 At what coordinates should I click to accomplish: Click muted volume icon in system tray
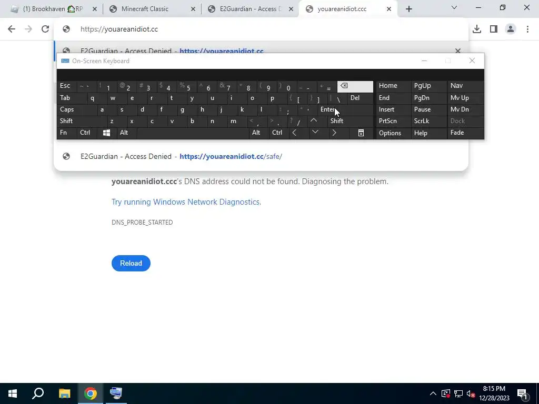[x=471, y=393]
